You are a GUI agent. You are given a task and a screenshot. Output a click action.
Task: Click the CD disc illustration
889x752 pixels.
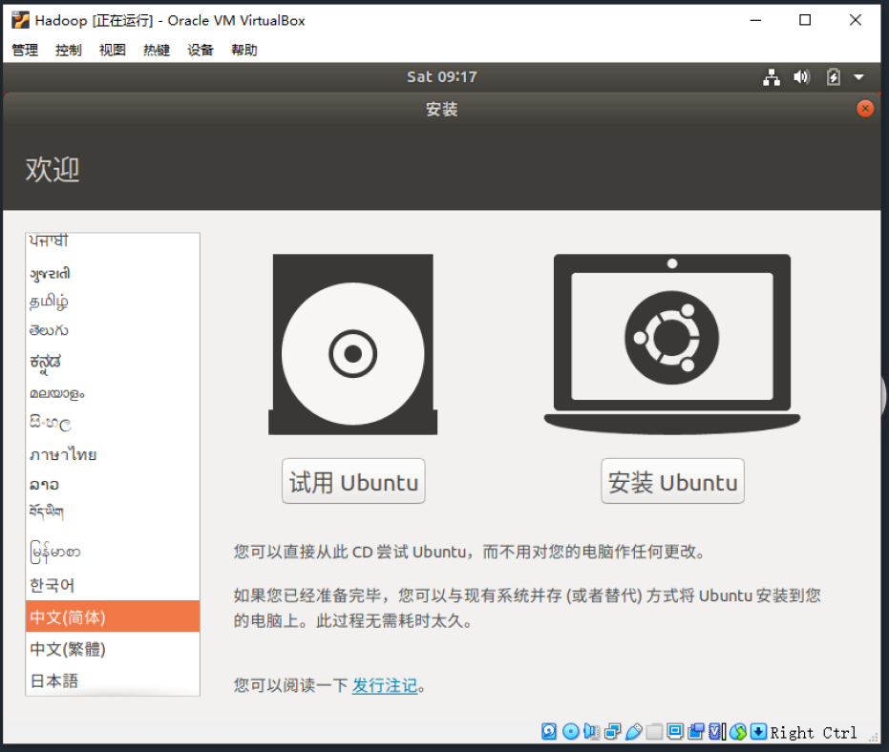(x=352, y=345)
